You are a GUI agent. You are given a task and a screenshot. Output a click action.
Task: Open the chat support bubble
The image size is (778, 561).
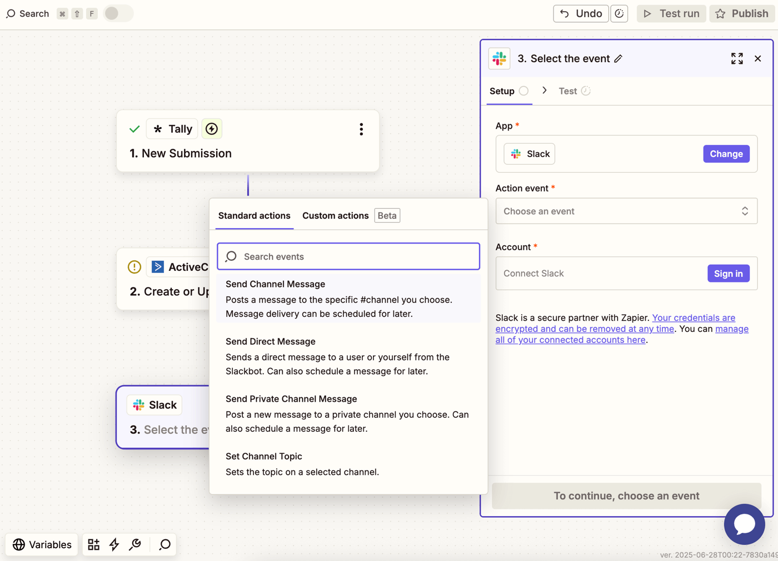click(745, 524)
